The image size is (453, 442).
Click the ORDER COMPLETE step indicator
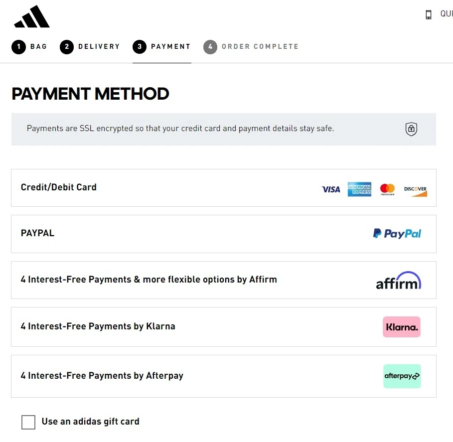(251, 46)
